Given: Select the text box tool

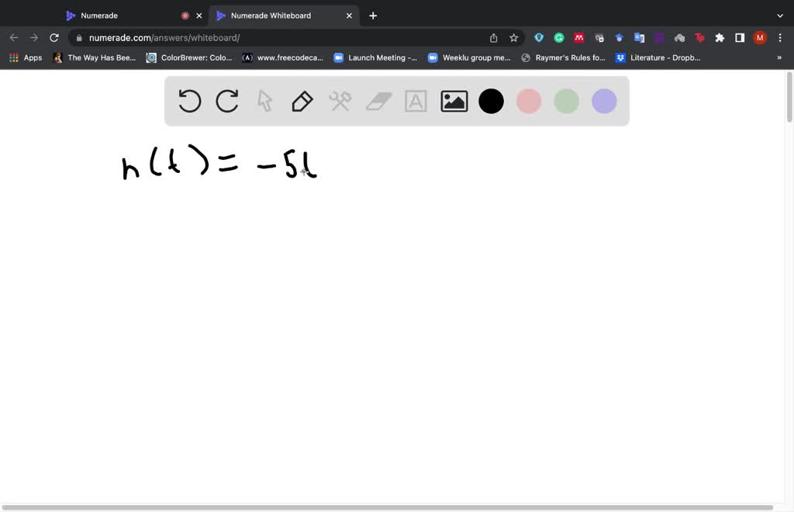Looking at the screenshot, I should pos(416,101).
